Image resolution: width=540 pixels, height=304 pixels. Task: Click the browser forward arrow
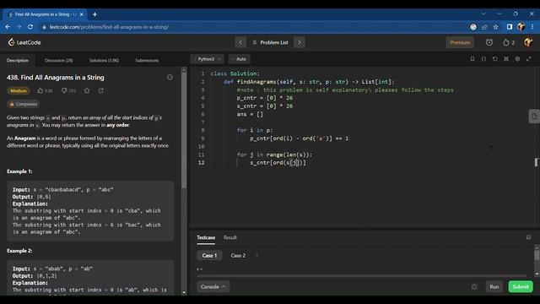point(19,27)
